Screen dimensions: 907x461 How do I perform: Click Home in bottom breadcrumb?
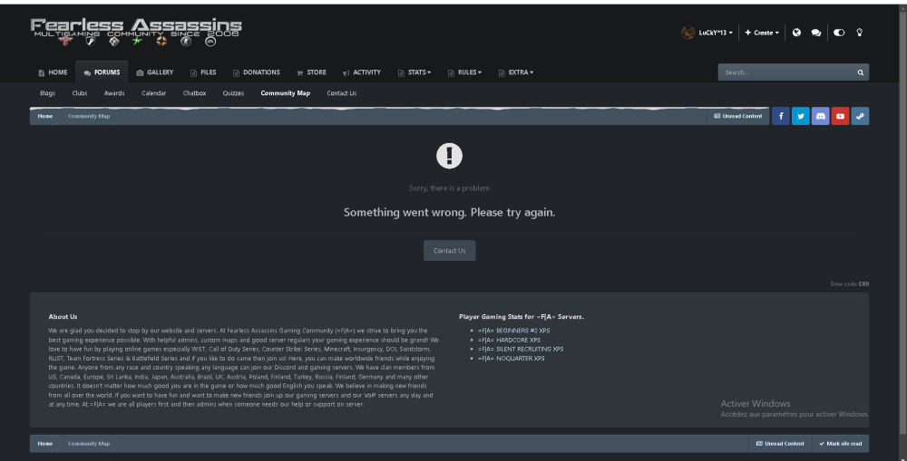click(45, 444)
